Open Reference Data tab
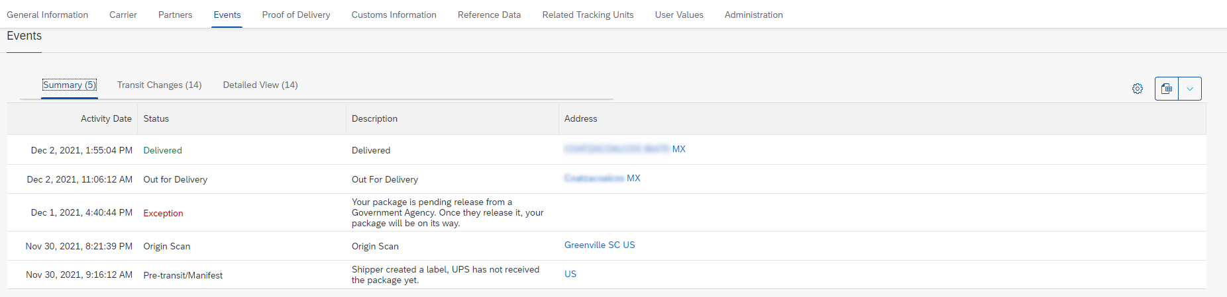 pos(489,15)
